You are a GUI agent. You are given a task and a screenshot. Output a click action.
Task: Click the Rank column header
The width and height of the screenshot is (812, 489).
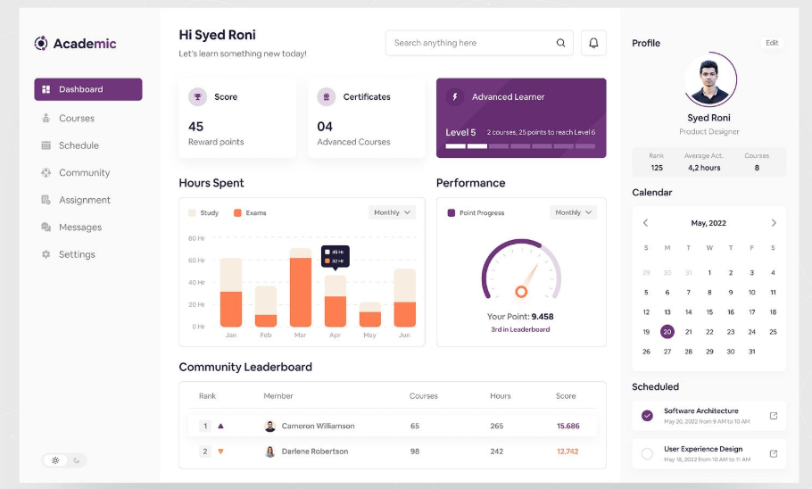[x=207, y=396]
